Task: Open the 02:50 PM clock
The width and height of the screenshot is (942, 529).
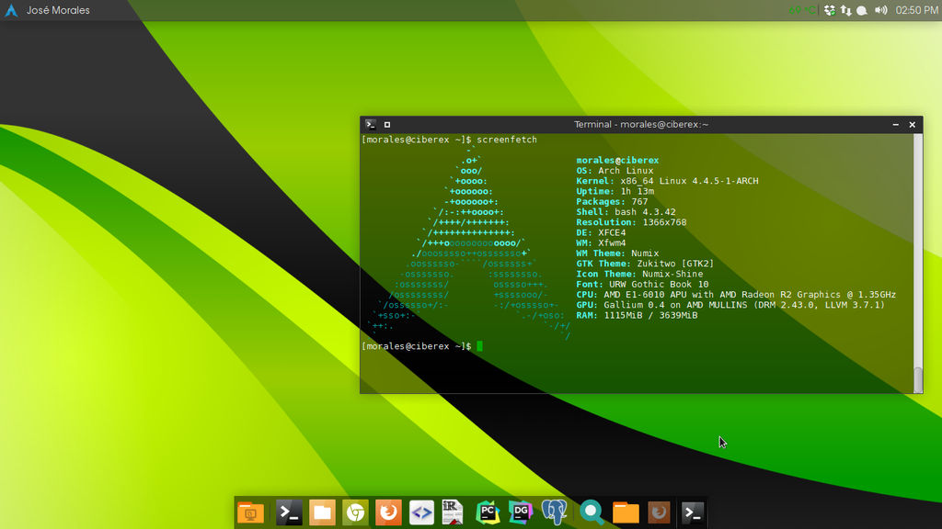Action: pyautogui.click(x=916, y=10)
